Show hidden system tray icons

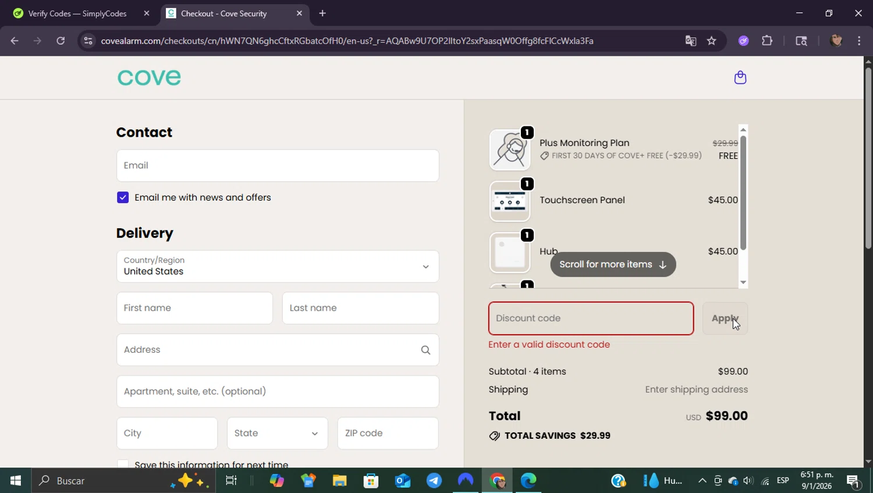point(702,481)
